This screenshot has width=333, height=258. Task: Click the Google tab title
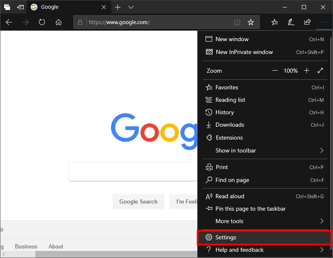point(50,7)
